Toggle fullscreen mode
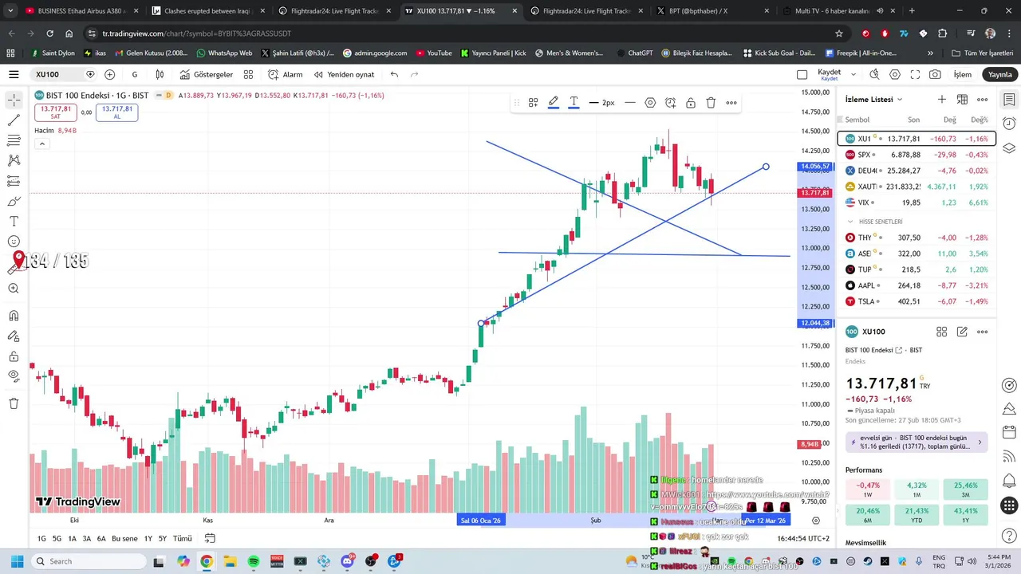This screenshot has height=574, width=1021. click(x=915, y=74)
